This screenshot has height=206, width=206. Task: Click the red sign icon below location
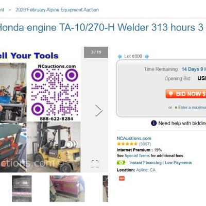tap(122, 178)
